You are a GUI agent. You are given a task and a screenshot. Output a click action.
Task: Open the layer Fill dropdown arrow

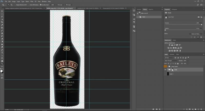[188, 64]
